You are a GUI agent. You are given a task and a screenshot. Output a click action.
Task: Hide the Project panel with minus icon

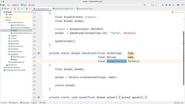click(x=30, y=9)
